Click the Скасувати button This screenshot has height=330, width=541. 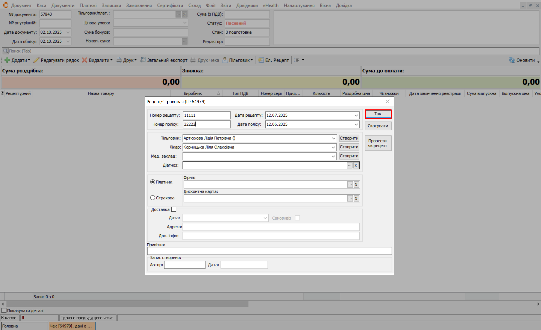coord(378,126)
